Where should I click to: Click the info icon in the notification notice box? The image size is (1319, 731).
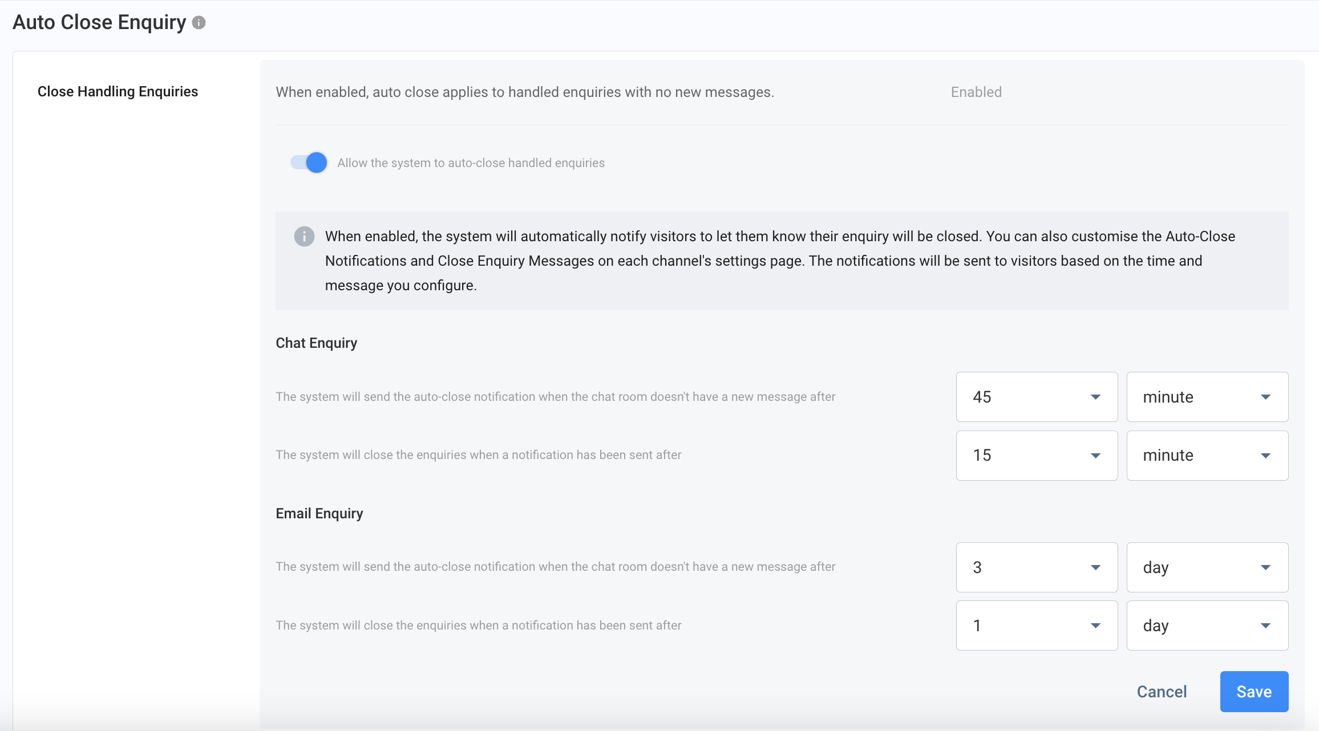[304, 236]
